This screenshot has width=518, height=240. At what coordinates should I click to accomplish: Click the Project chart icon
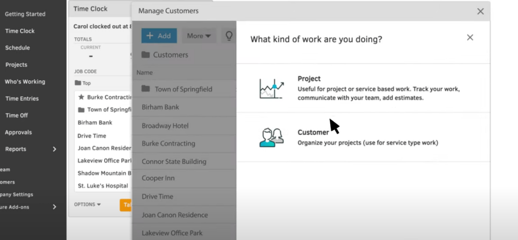point(272,88)
